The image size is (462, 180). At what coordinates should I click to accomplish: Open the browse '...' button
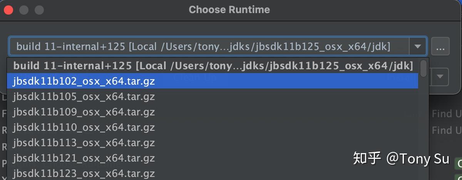click(x=440, y=47)
